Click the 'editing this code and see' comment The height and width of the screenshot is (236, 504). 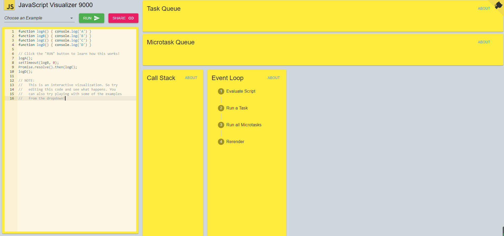[67, 90]
